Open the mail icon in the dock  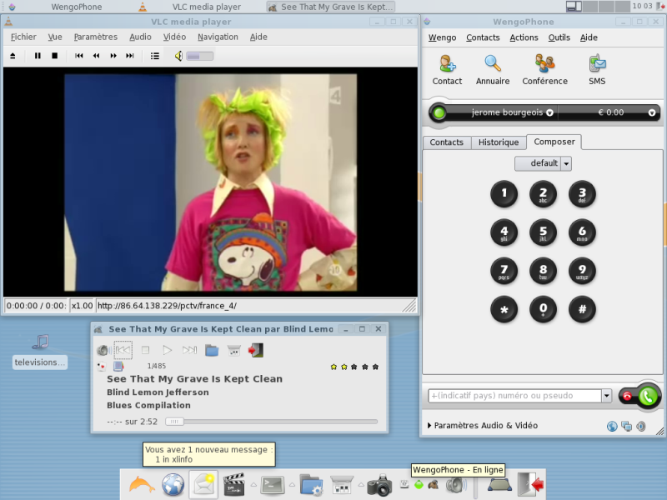tap(203, 484)
